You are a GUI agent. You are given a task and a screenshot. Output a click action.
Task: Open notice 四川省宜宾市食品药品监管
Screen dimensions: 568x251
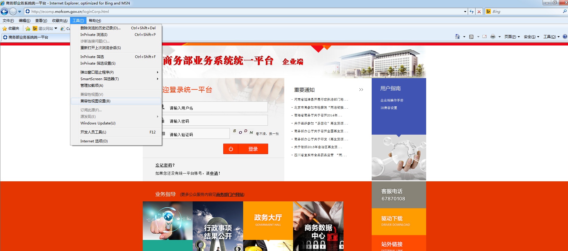tap(320, 155)
